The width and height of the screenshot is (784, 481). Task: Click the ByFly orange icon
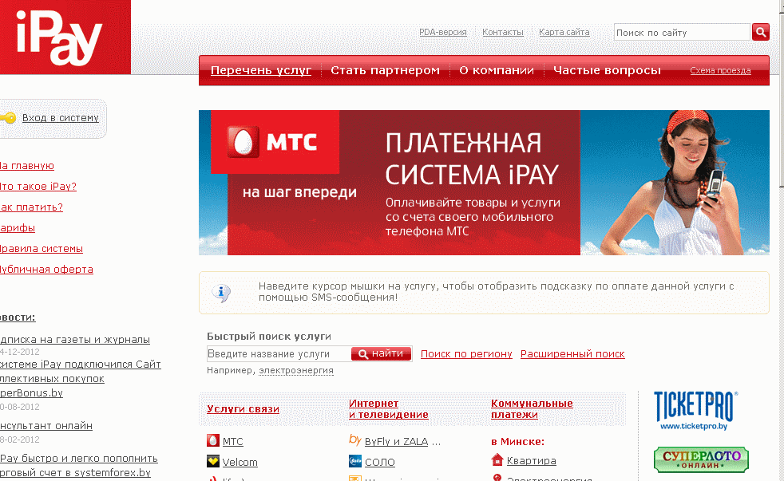pyautogui.click(x=355, y=440)
